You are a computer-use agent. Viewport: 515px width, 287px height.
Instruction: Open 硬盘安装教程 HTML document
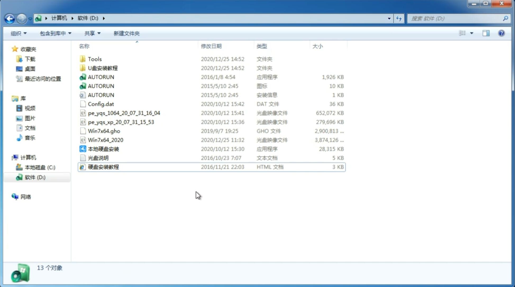pyautogui.click(x=103, y=167)
